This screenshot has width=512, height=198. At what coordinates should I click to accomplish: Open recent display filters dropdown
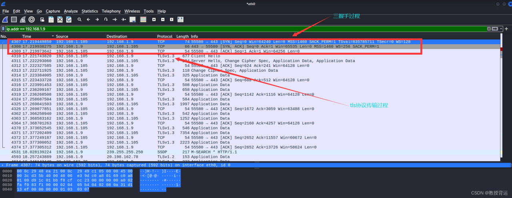(x=501, y=29)
